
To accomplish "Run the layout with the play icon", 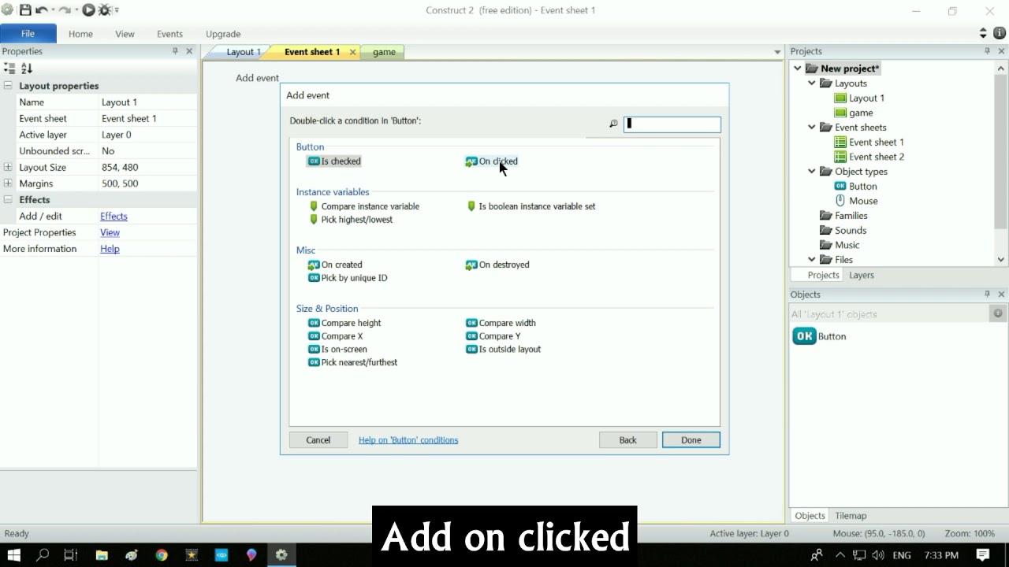I will (x=88, y=10).
